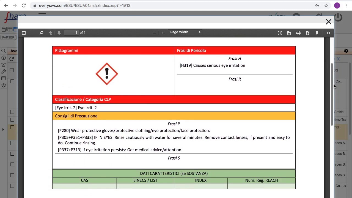
Task: Open find in document magnifier
Action: pos(41,33)
